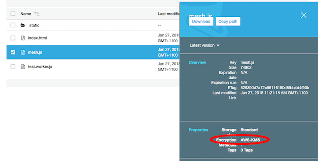Click the Name column header
The height and width of the screenshot is (161, 318).
26,14
